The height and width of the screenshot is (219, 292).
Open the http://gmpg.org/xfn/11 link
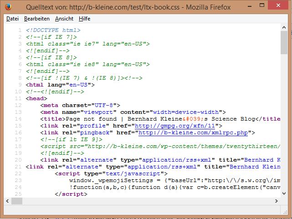pyautogui.click(x=175, y=126)
